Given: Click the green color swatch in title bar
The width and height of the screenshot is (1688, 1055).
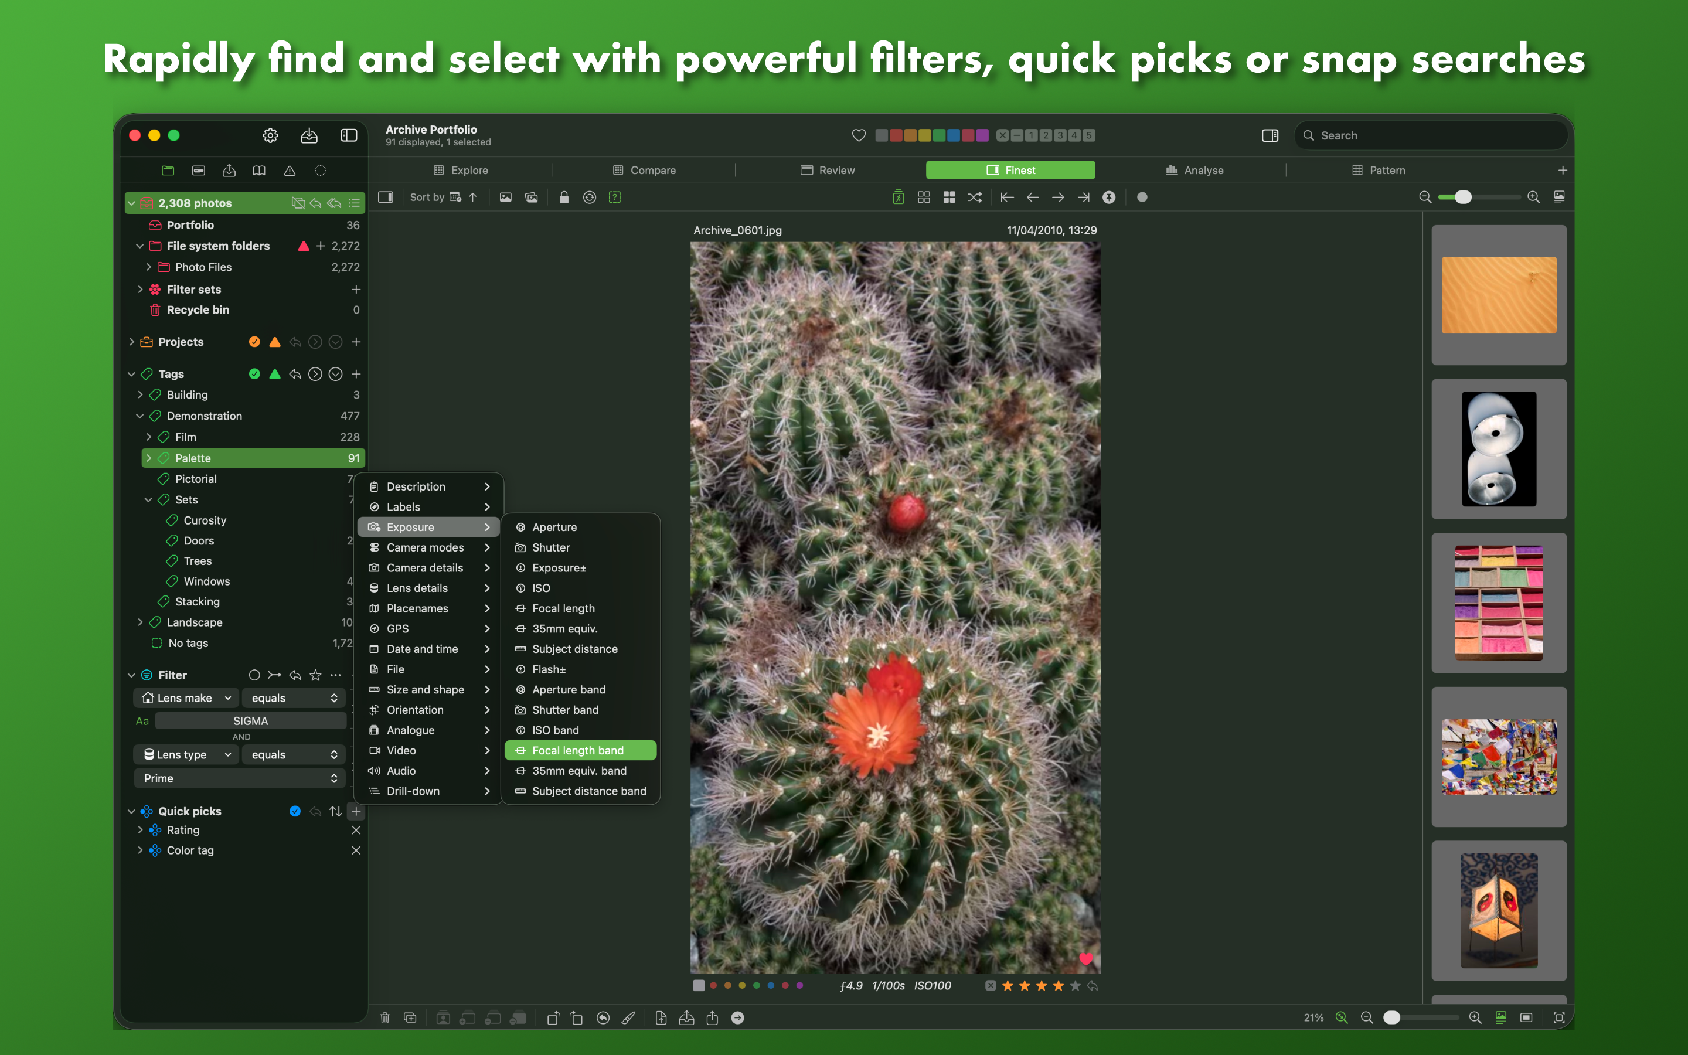Looking at the screenshot, I should 939,135.
